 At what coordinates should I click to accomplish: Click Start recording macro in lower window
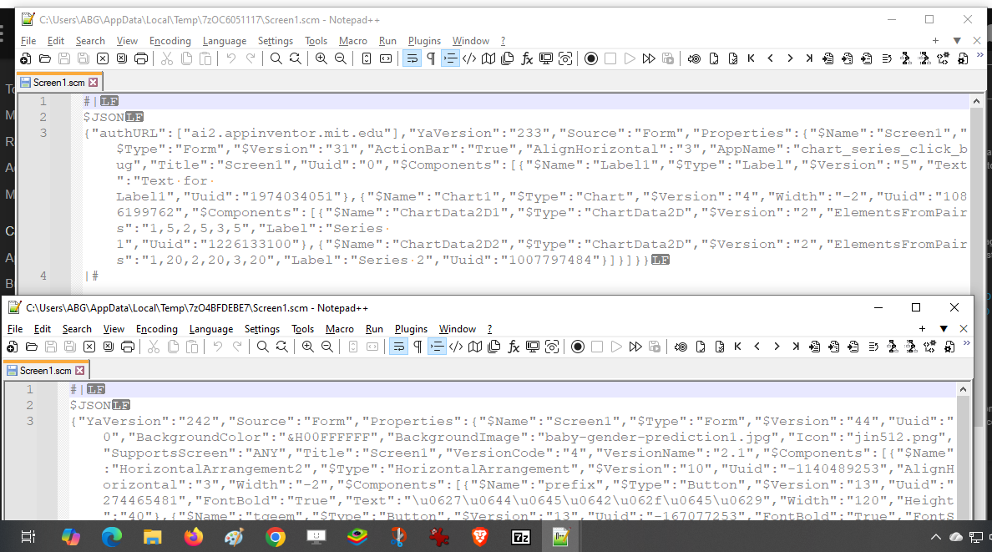[x=578, y=347]
